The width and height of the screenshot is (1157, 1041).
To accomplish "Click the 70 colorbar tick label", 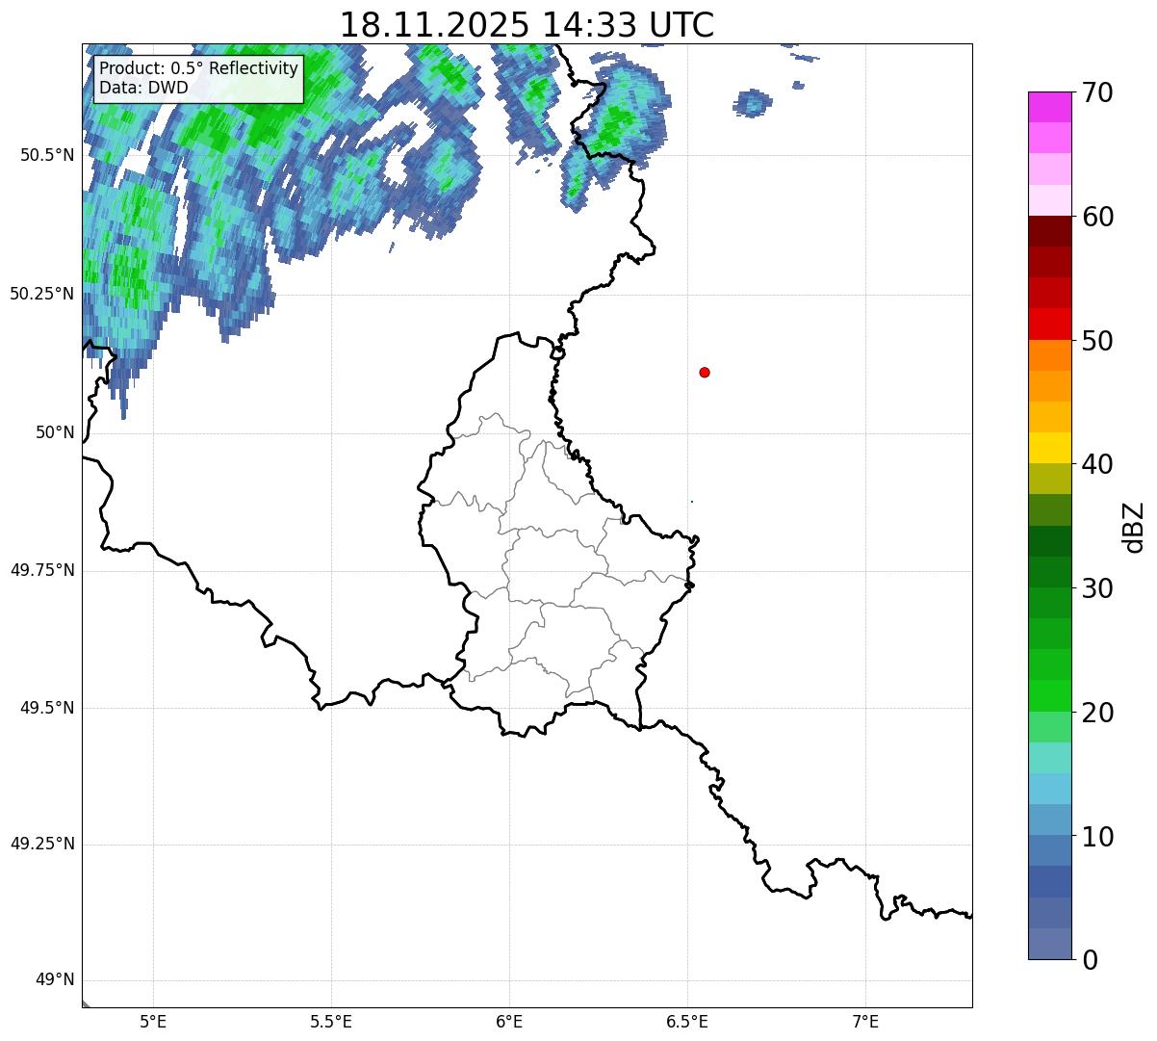I will [1096, 93].
